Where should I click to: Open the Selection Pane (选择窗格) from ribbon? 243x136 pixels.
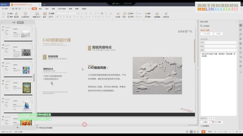click(x=157, y=15)
